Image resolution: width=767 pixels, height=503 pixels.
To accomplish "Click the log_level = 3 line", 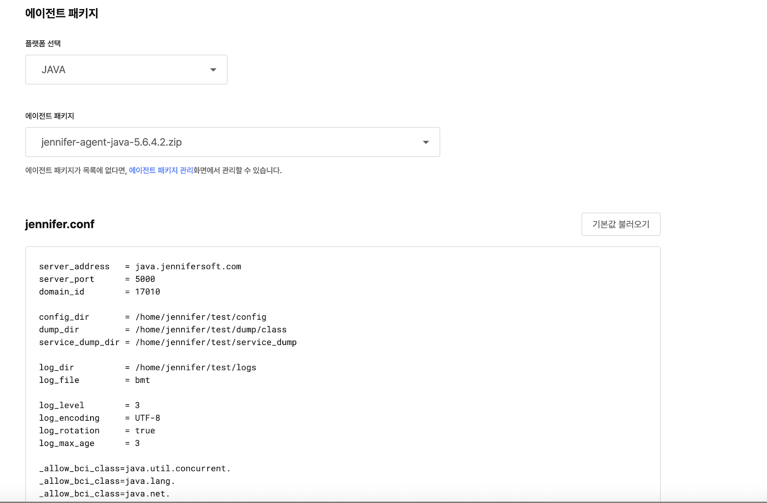I will point(89,405).
